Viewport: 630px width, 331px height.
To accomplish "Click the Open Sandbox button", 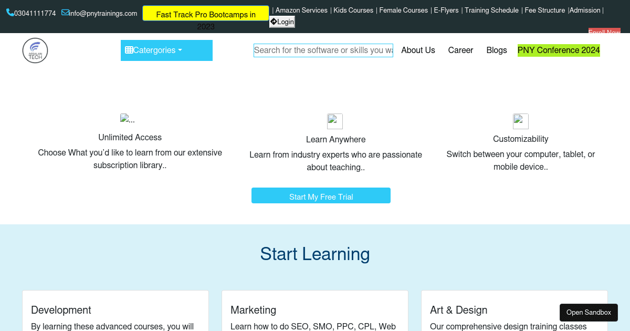I will pyautogui.click(x=589, y=313).
